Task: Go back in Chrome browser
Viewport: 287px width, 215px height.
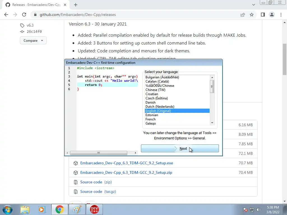Action: tap(6, 15)
